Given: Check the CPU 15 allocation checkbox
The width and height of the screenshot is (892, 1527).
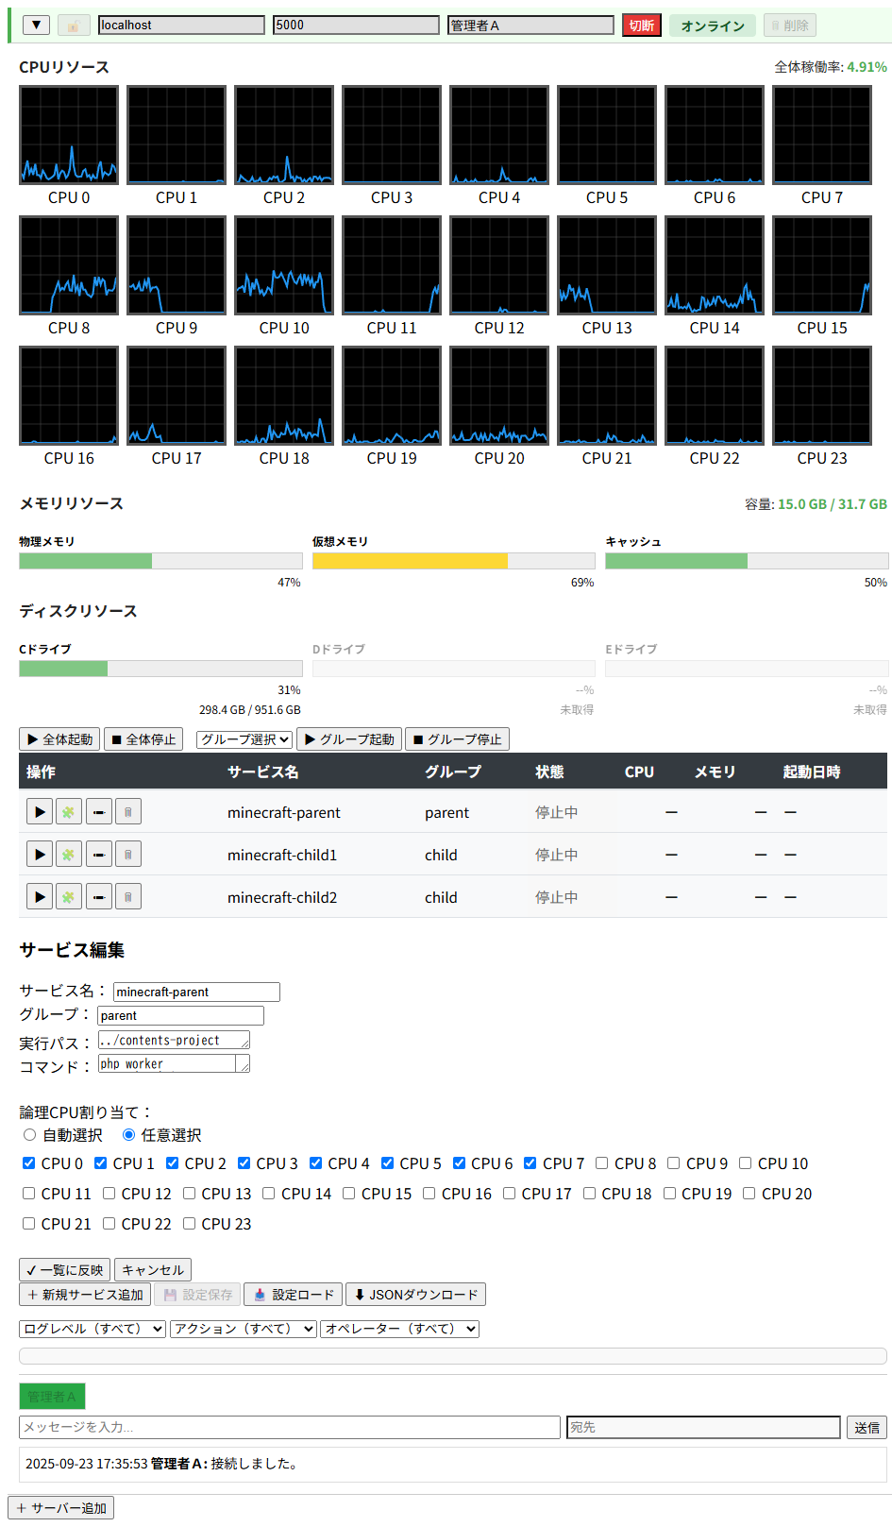Looking at the screenshot, I should 348,1194.
